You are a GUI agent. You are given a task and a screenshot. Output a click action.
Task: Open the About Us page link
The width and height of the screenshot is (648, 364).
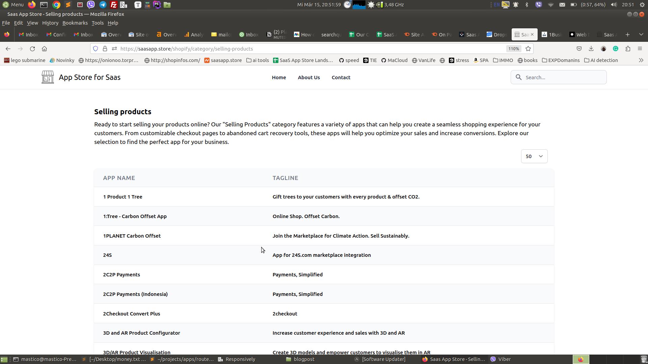(x=308, y=78)
